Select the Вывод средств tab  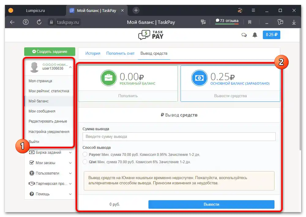click(154, 53)
